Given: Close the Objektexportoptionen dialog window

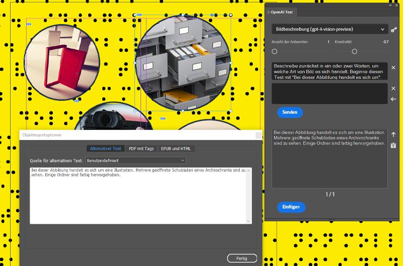Looking at the screenshot, I should click(258, 135).
